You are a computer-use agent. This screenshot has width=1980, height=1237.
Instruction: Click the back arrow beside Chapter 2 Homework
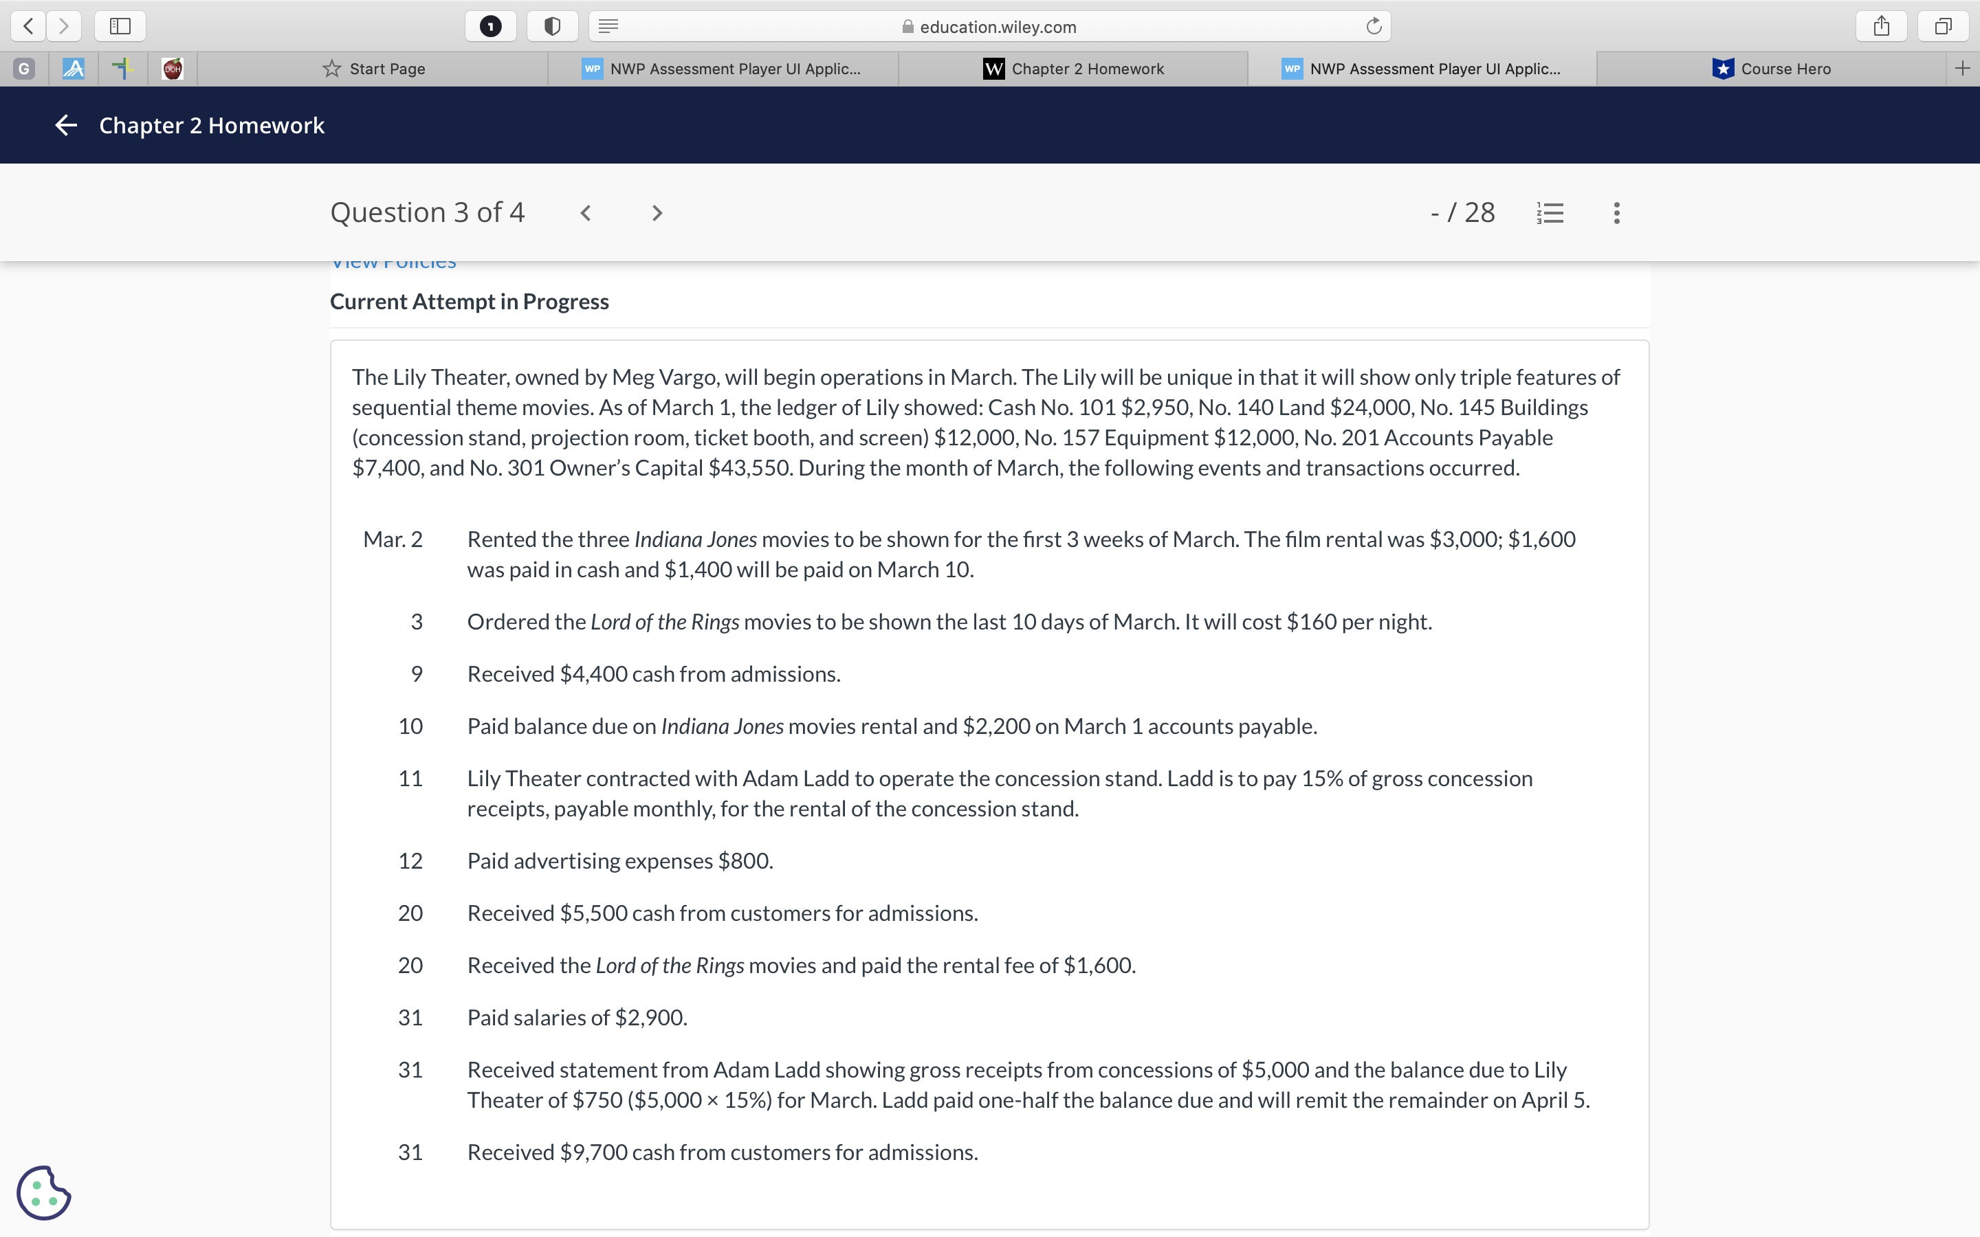(x=65, y=125)
